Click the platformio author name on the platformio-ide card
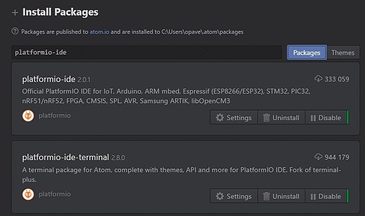Image resolution: width=365 pixels, height=216 pixels. [55, 115]
